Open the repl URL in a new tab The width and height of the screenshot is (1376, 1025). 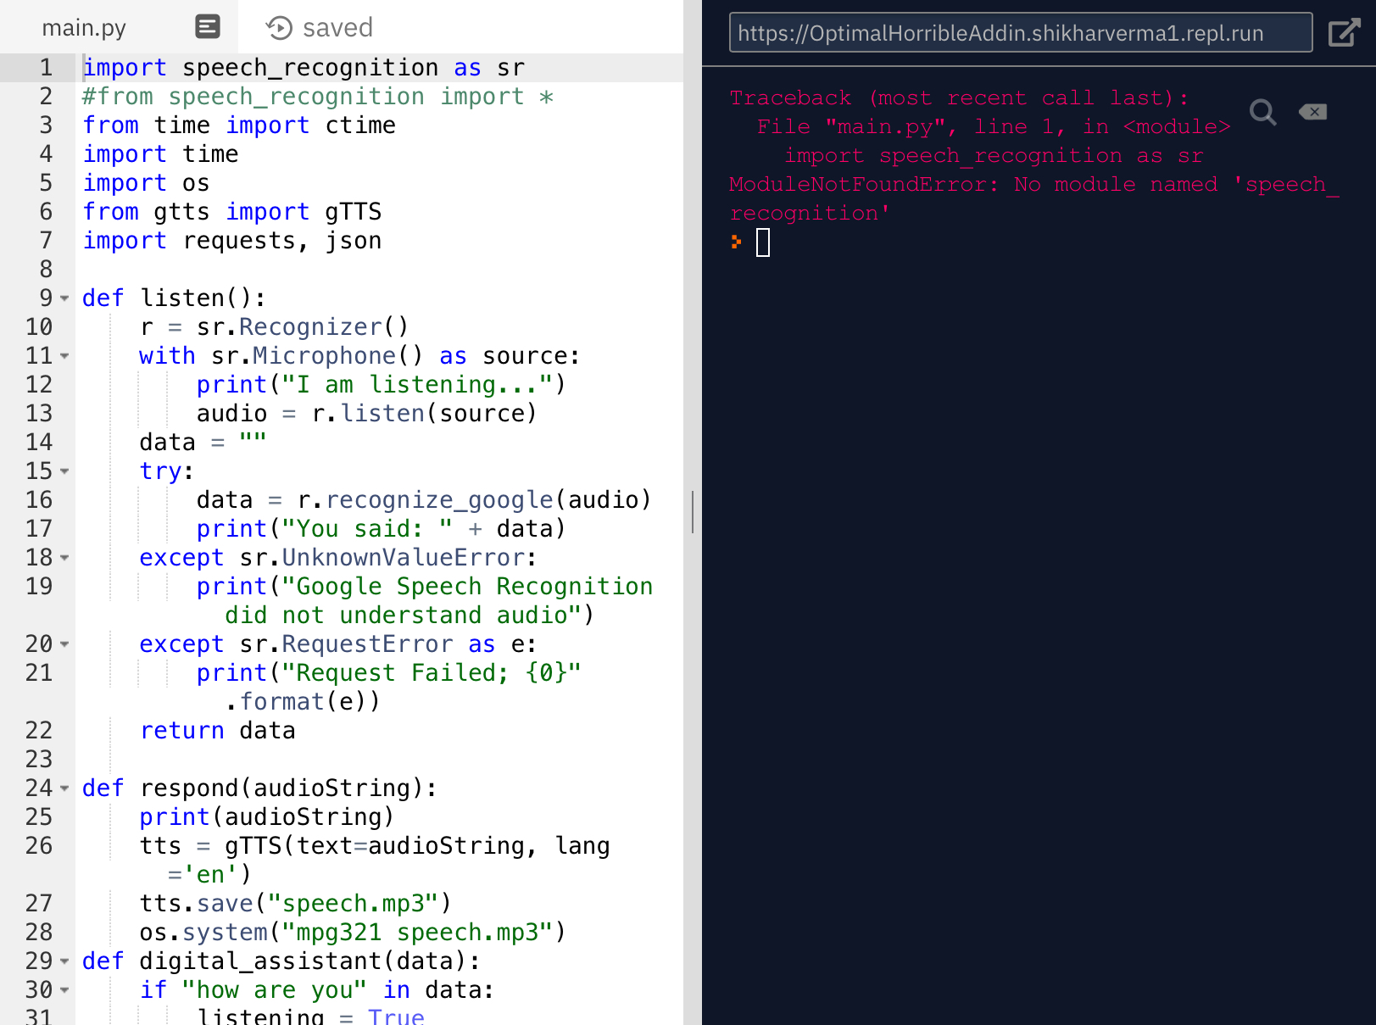click(1345, 31)
